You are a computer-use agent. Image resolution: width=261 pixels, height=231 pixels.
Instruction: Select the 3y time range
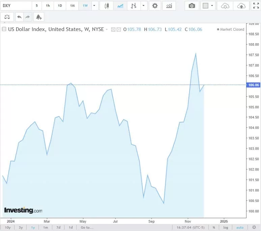(21, 227)
